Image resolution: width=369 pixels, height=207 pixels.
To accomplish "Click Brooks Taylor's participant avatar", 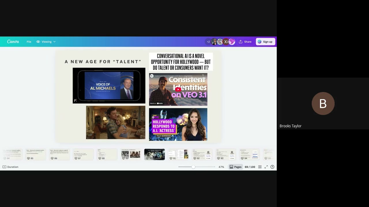I will (323, 103).
